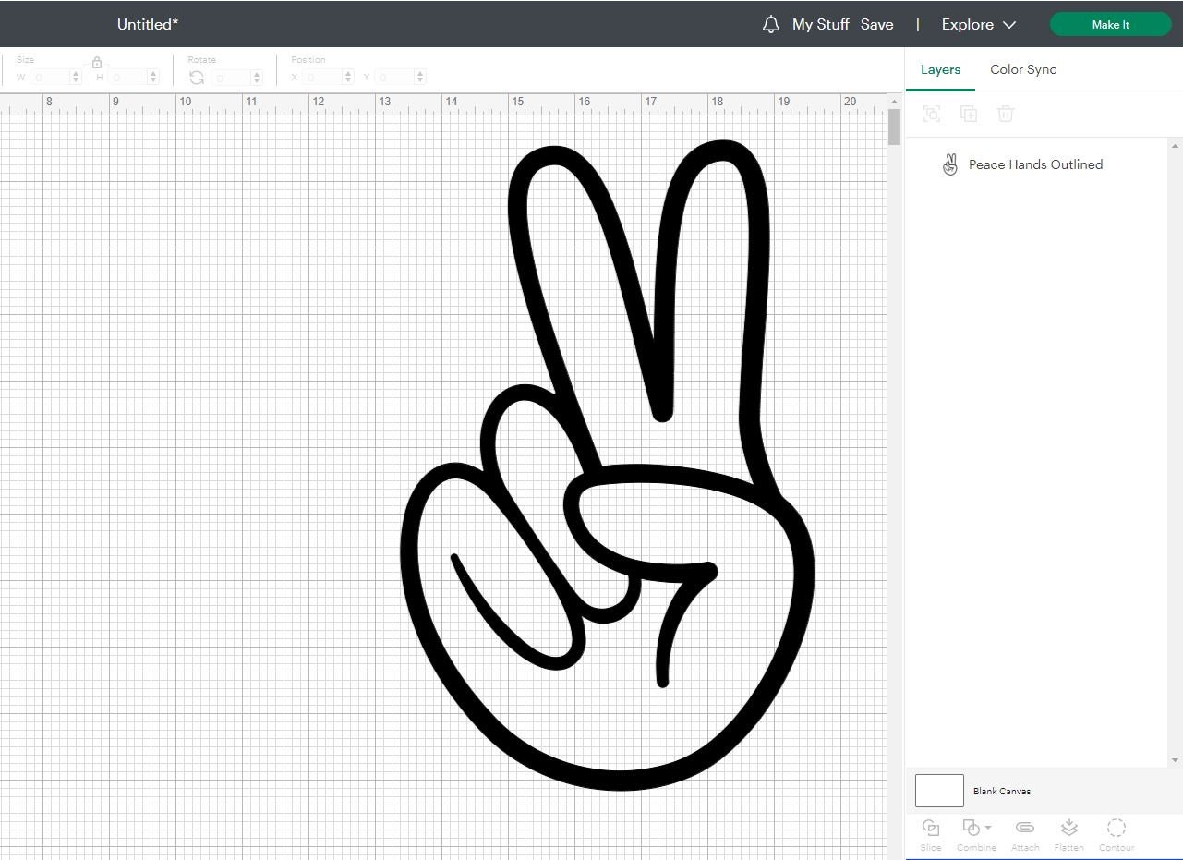Open notifications via the bell icon
Viewport: 1183px width, 860px height.
[x=771, y=24]
